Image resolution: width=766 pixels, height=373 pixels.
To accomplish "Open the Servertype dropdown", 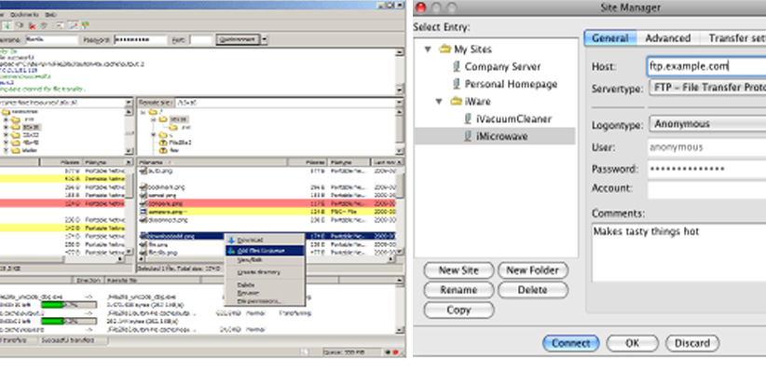I will pyautogui.click(x=706, y=89).
